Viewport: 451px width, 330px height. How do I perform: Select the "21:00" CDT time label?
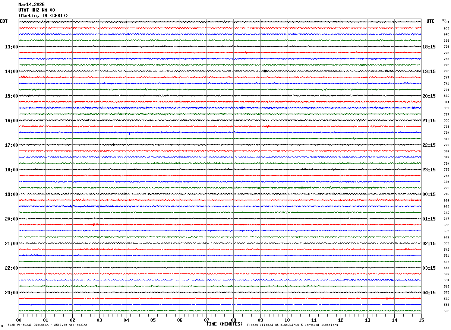[x=12, y=244]
